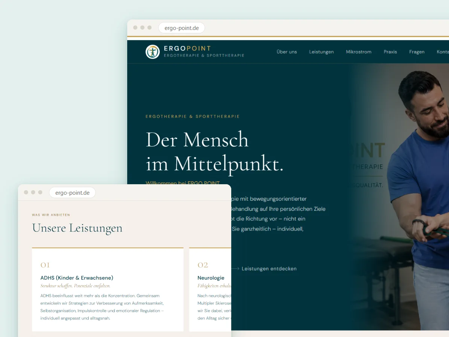Open the Über uns navigation link
Screen dimensions: 449x337
[287, 52]
